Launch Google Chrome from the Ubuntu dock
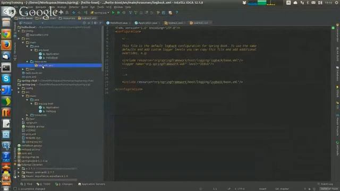 6,34
